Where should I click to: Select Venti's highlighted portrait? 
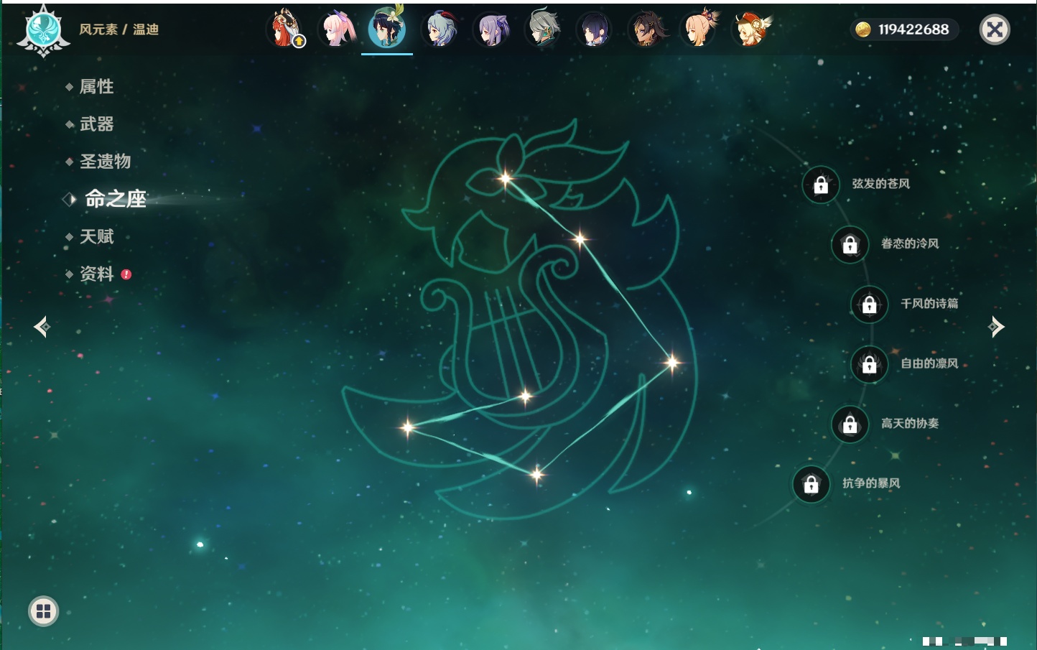click(x=387, y=29)
